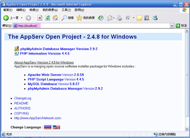The height and width of the screenshot is (138, 190).
Task: Launch the Messenger people icon
Action: (x=155, y=18)
